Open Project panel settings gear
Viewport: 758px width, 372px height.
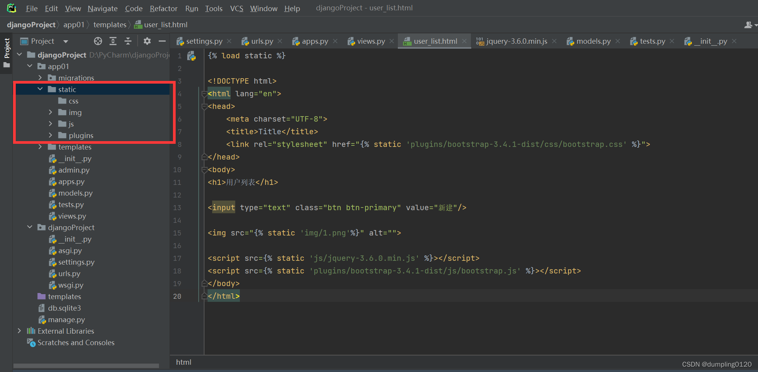(x=147, y=41)
